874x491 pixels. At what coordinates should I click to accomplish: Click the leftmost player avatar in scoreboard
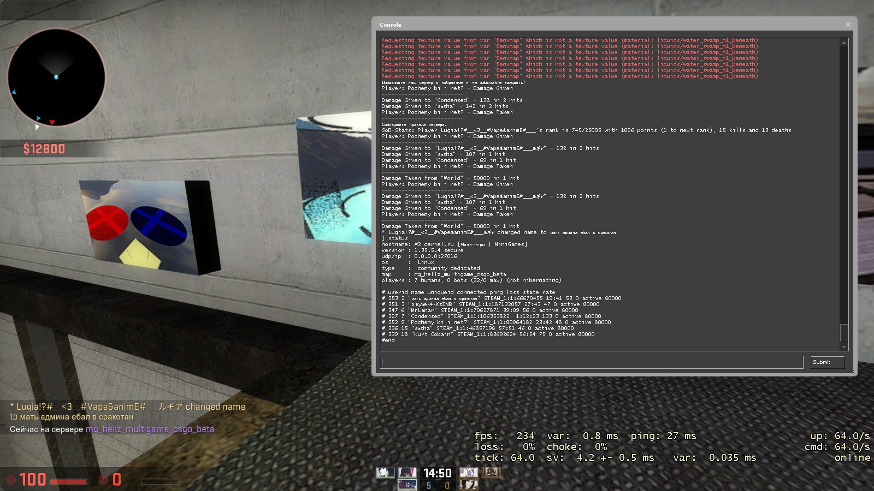click(x=385, y=472)
